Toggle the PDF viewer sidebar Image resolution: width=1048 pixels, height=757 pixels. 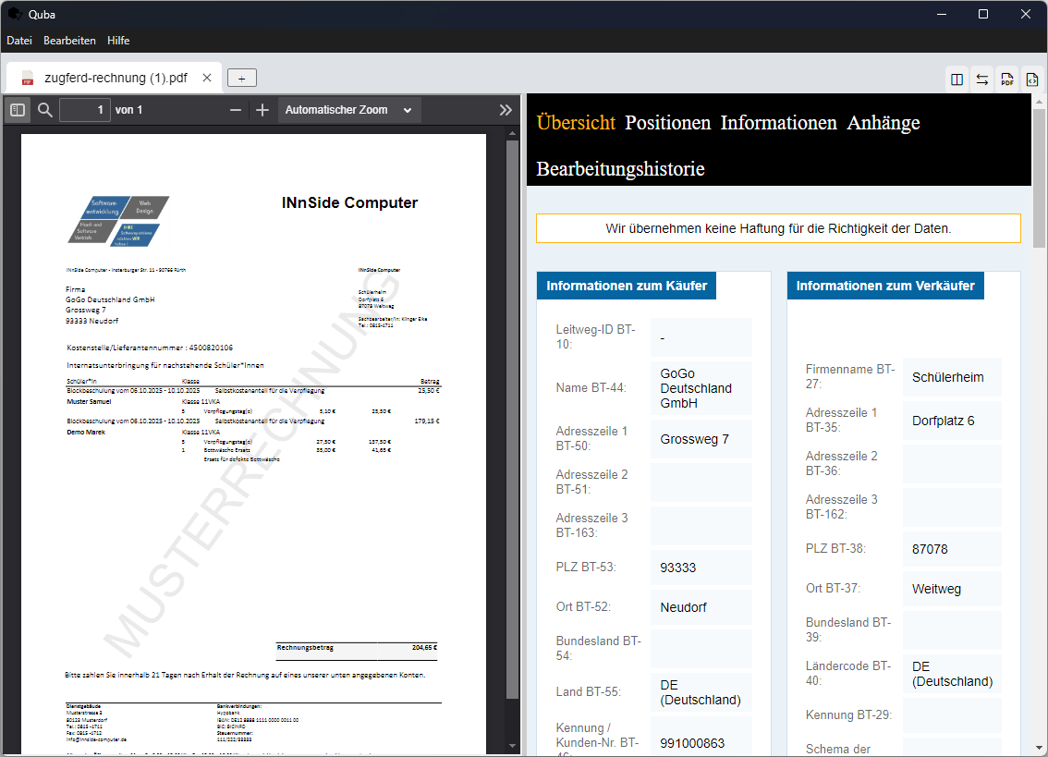[18, 110]
